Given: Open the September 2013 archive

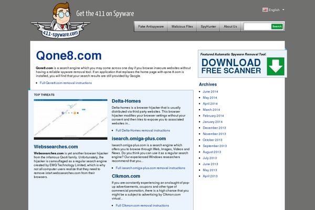Looking at the screenshot, I should click(x=215, y=146).
